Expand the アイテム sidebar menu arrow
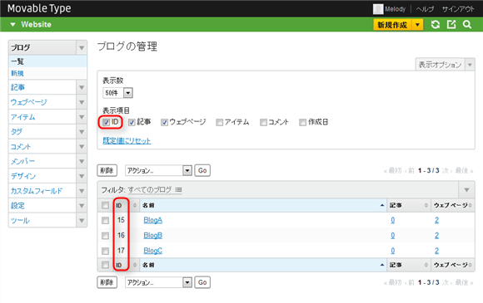 [x=82, y=117]
